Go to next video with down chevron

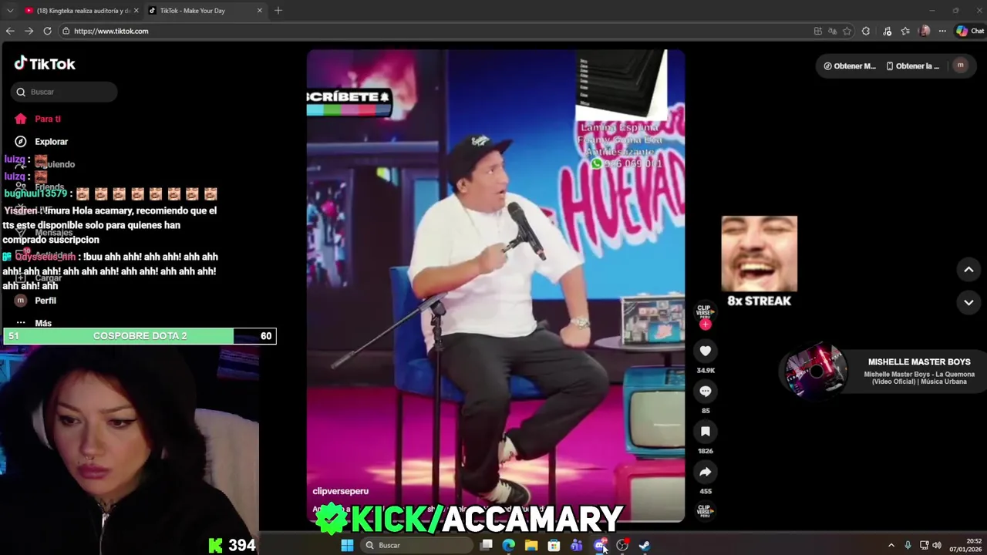click(x=968, y=302)
